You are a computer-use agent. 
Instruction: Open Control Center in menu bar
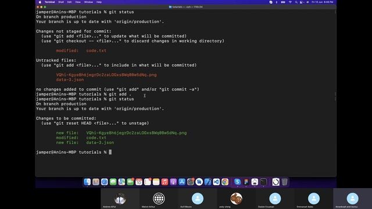pyautogui.click(x=301, y=2)
